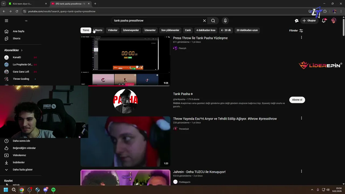
Task: Select the Son yüklenenler filter chip
Action: [170, 30]
